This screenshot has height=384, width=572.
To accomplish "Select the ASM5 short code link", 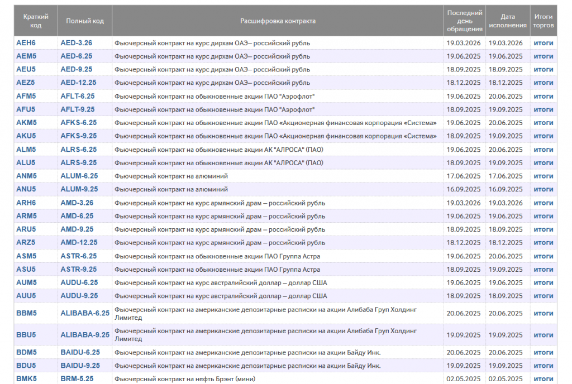I will coord(26,256).
